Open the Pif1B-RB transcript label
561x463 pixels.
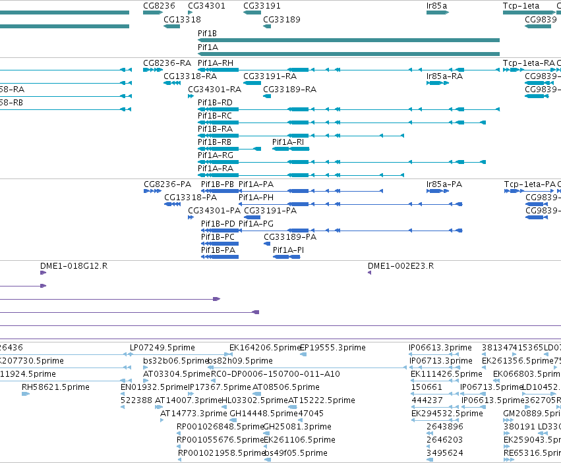pos(215,142)
